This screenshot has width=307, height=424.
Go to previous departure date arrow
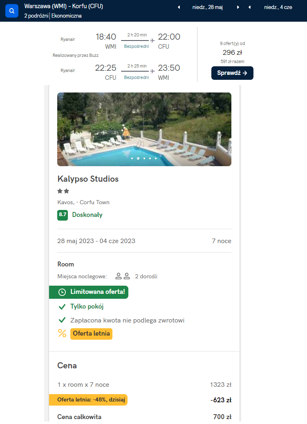coord(179,7)
